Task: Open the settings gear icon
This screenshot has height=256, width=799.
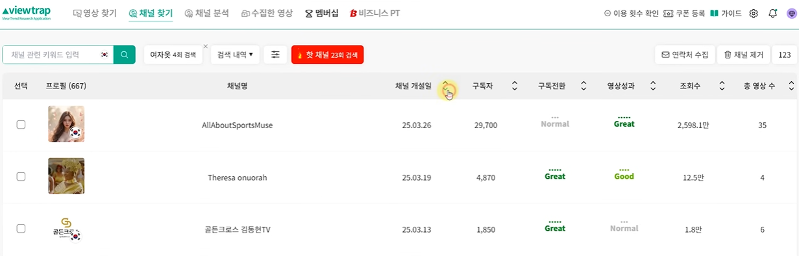Action: 754,13
